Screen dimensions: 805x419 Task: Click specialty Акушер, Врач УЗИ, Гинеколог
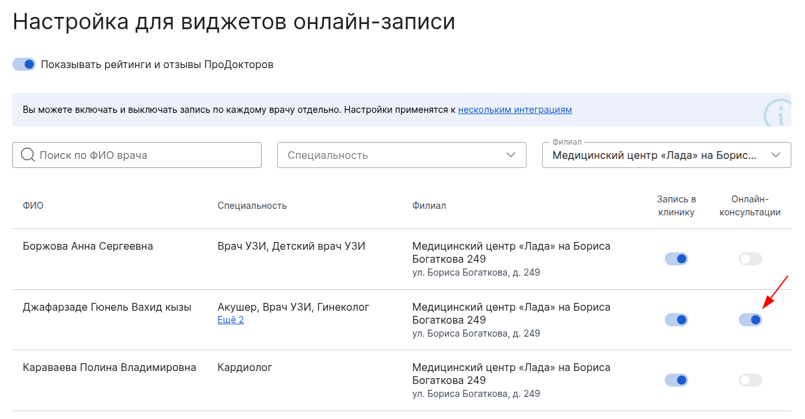point(293,307)
